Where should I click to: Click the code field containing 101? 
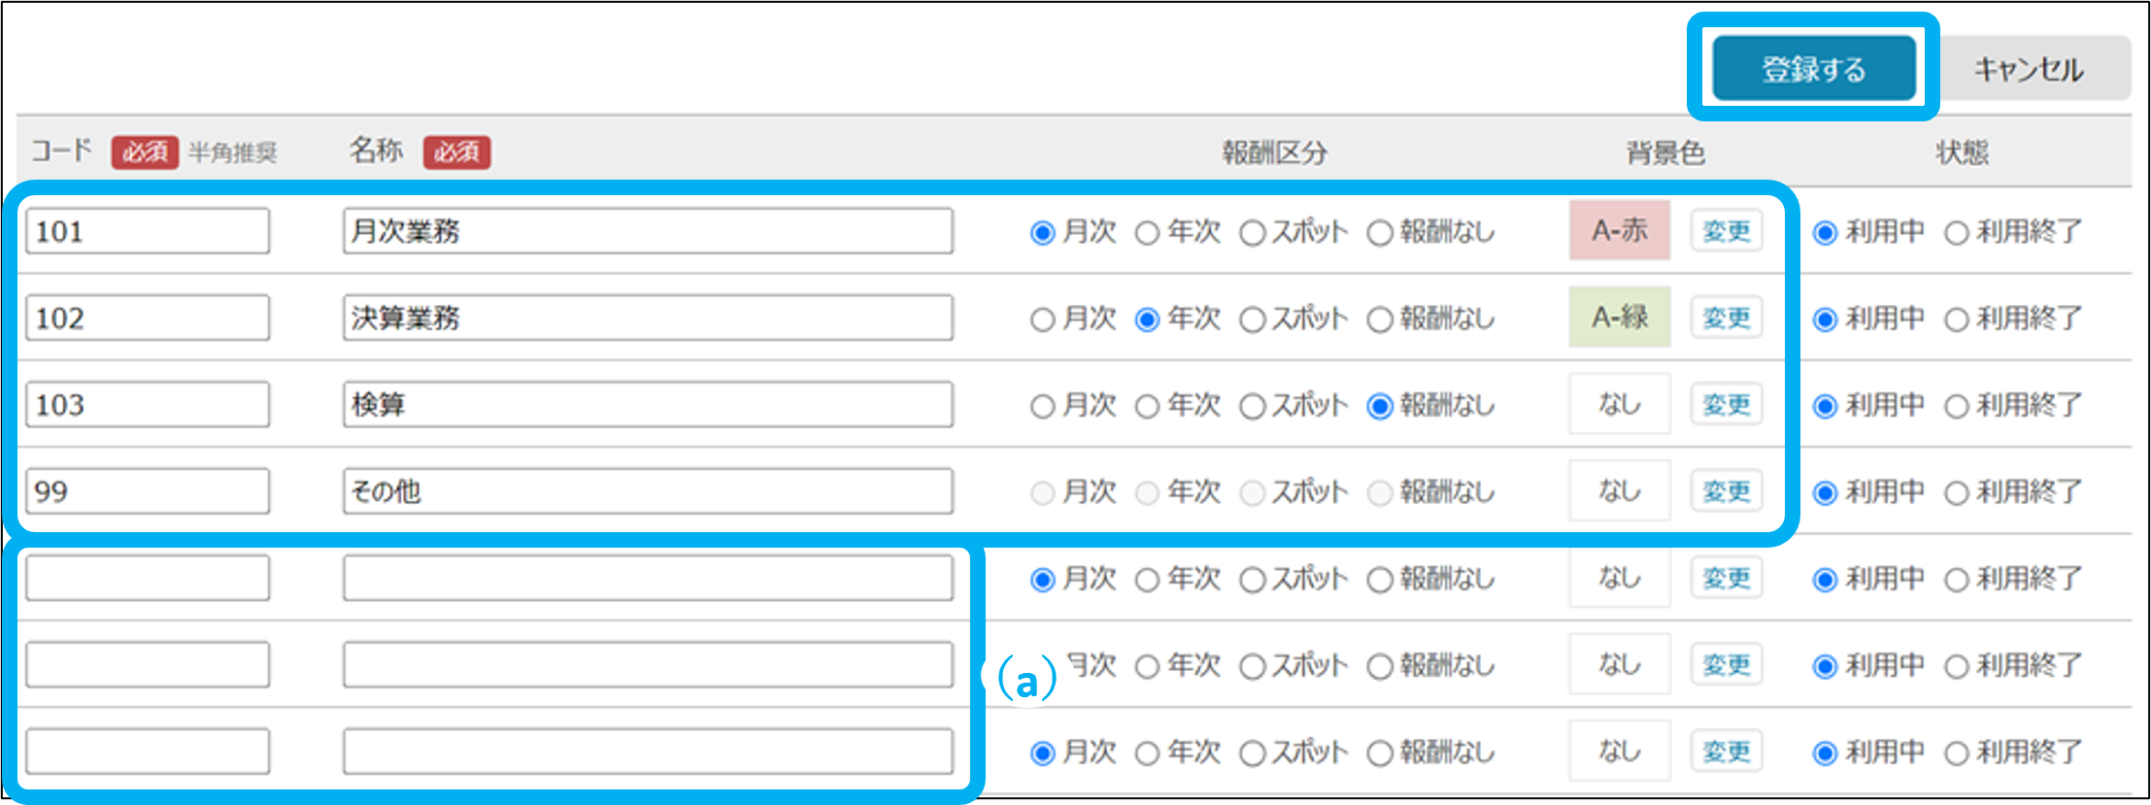point(148,231)
